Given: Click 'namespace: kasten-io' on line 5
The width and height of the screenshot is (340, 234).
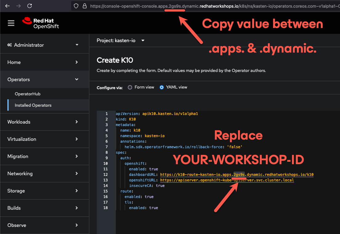Looking at the screenshot, I should [x=143, y=136].
